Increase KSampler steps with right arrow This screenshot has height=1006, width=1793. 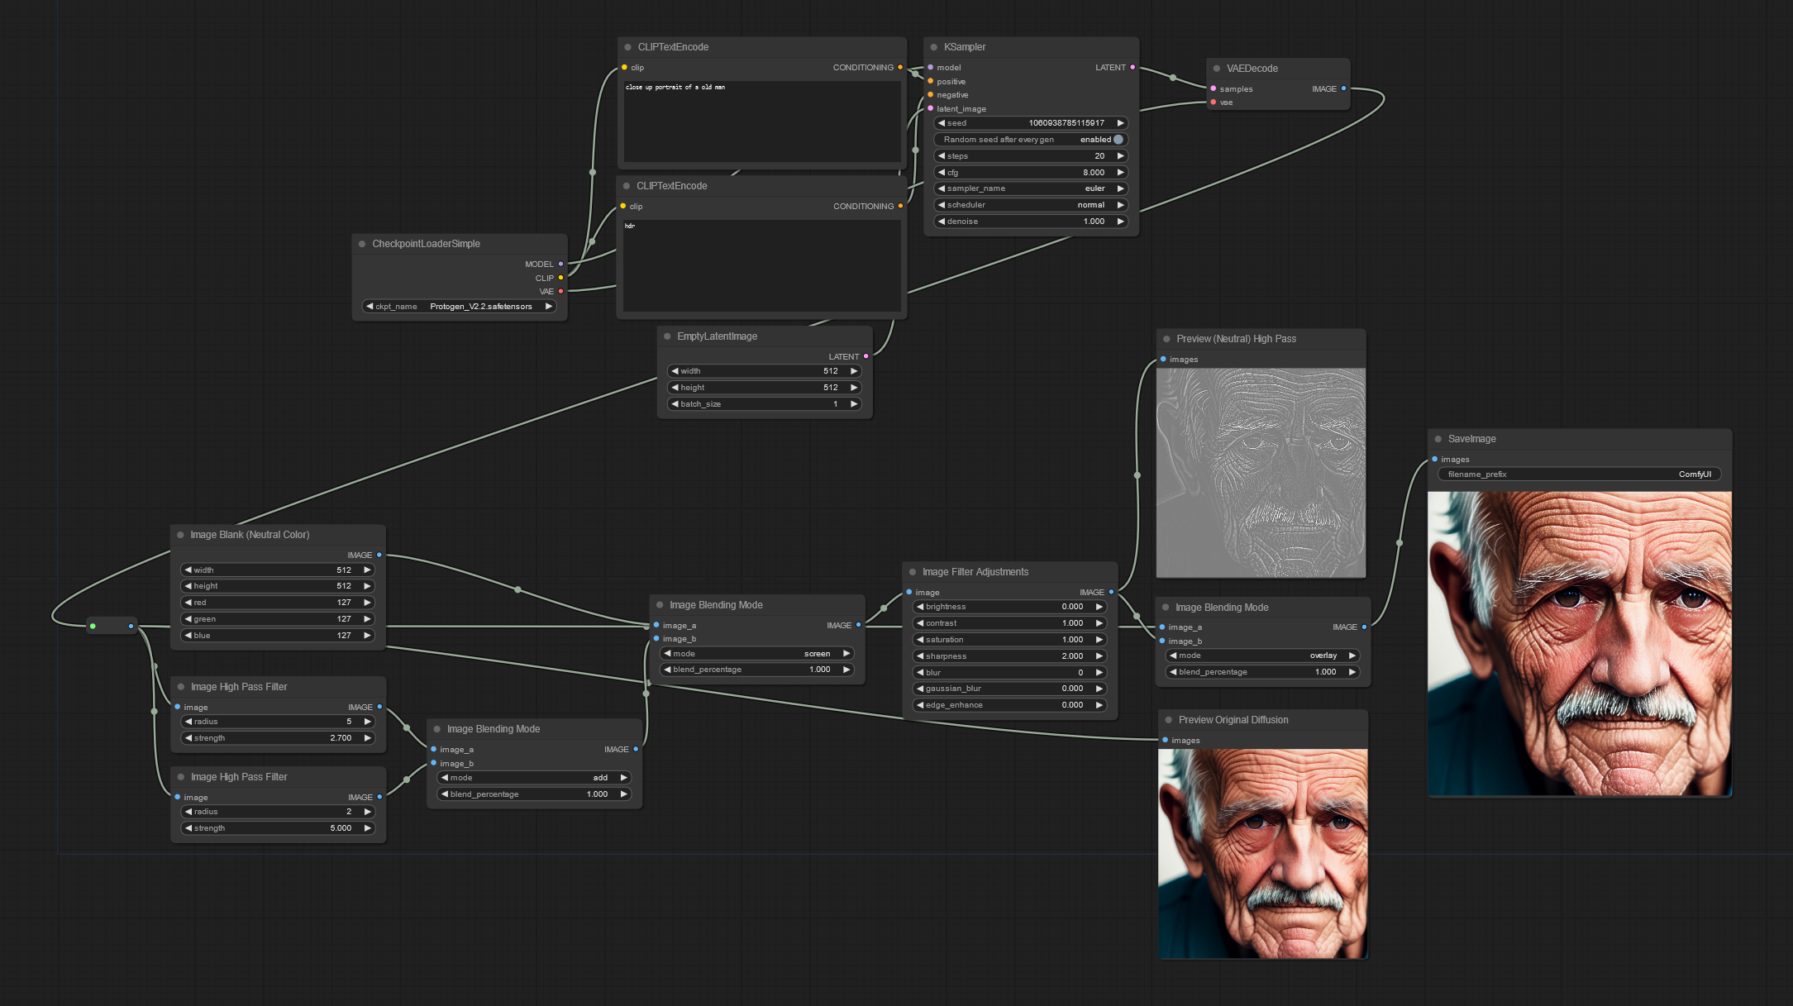tap(1121, 156)
